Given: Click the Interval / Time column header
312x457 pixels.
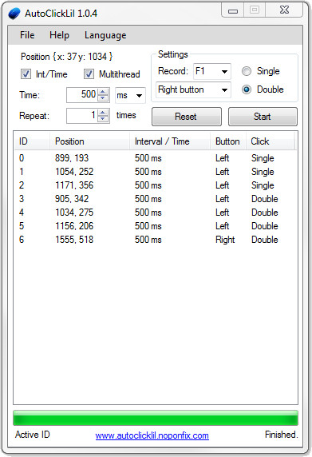Looking at the screenshot, I should click(170, 141).
